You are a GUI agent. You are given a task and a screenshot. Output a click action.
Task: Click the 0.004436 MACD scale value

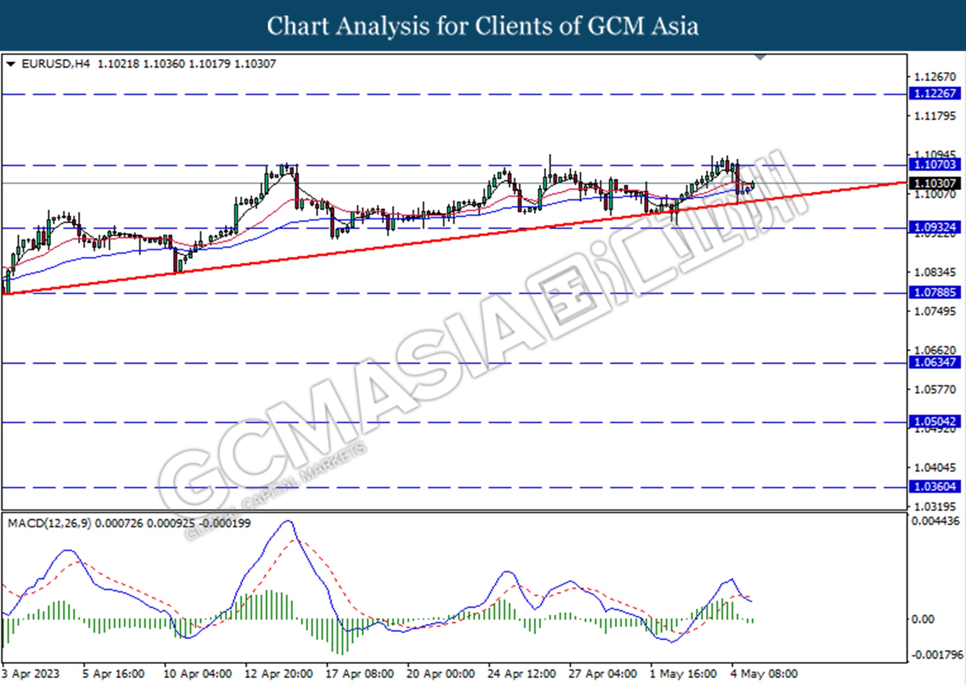click(935, 521)
